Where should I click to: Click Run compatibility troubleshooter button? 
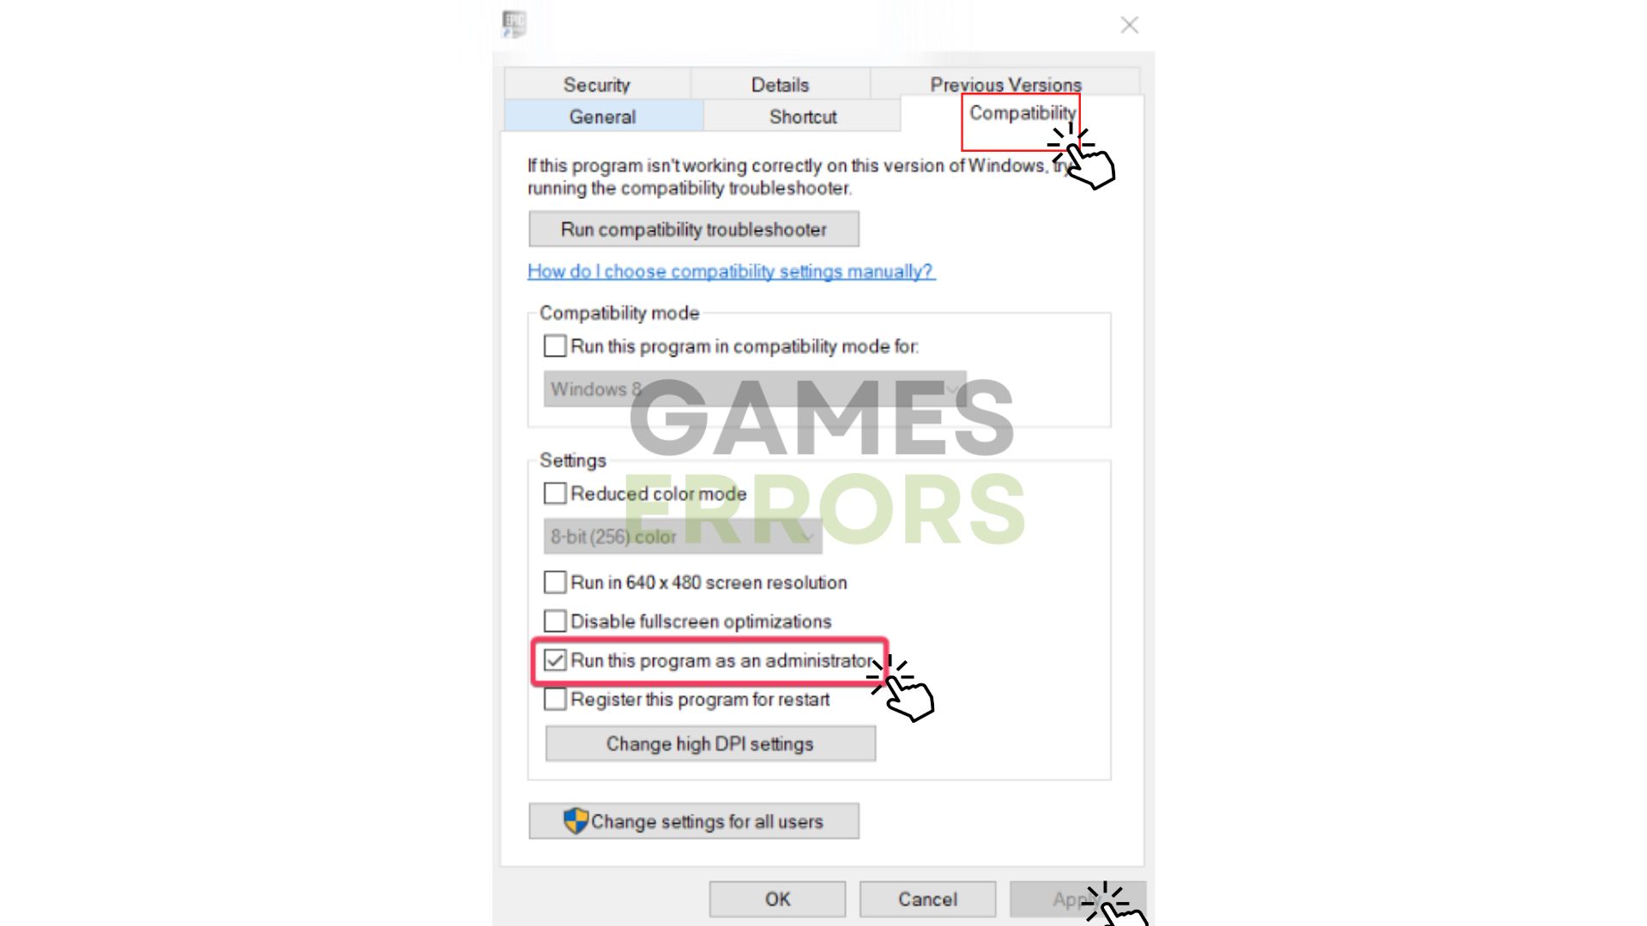pyautogui.click(x=693, y=228)
